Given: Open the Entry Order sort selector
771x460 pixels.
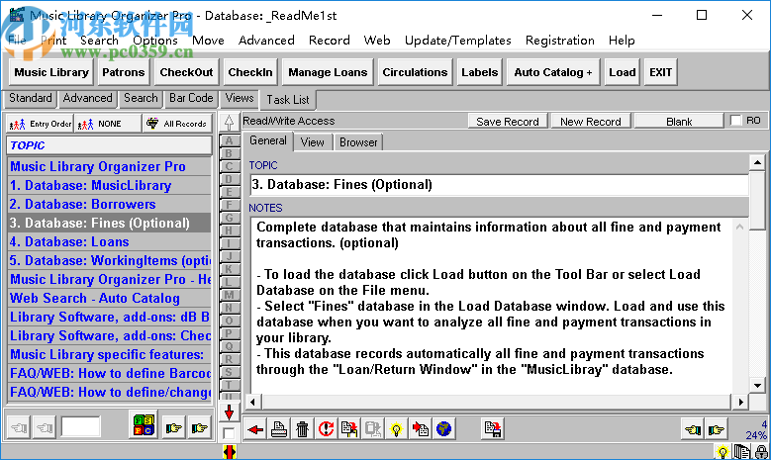Looking at the screenshot, I should click(40, 124).
